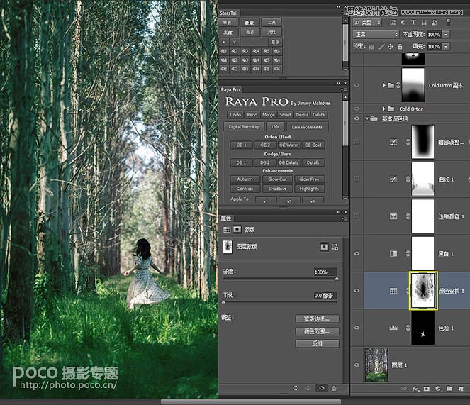Click the OE Warm button
Screen dimensions: 470x405
point(289,145)
